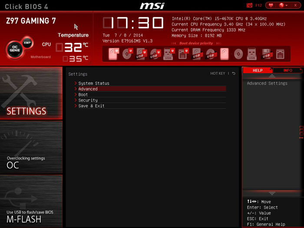Switch to the INFO tab
Viewport: 304px width, 228px height.
coord(287,70)
